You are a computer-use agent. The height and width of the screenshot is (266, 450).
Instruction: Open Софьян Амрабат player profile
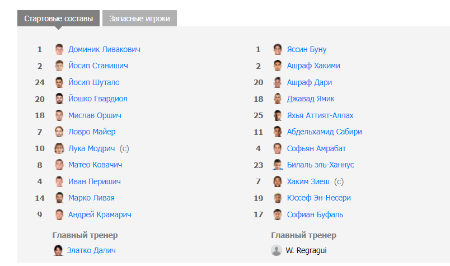[x=316, y=148]
